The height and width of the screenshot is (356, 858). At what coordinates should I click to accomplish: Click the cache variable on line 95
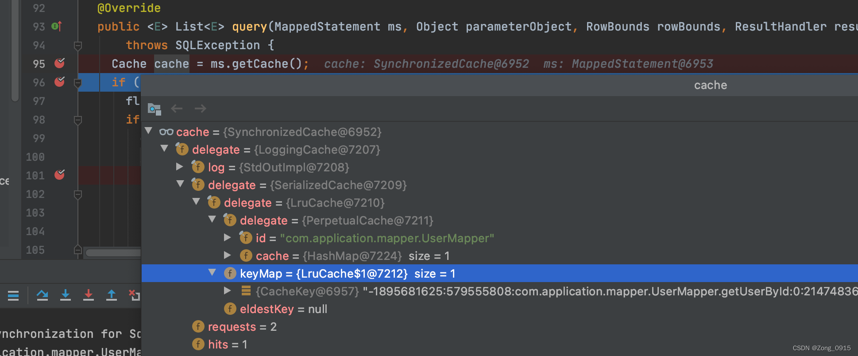click(172, 64)
